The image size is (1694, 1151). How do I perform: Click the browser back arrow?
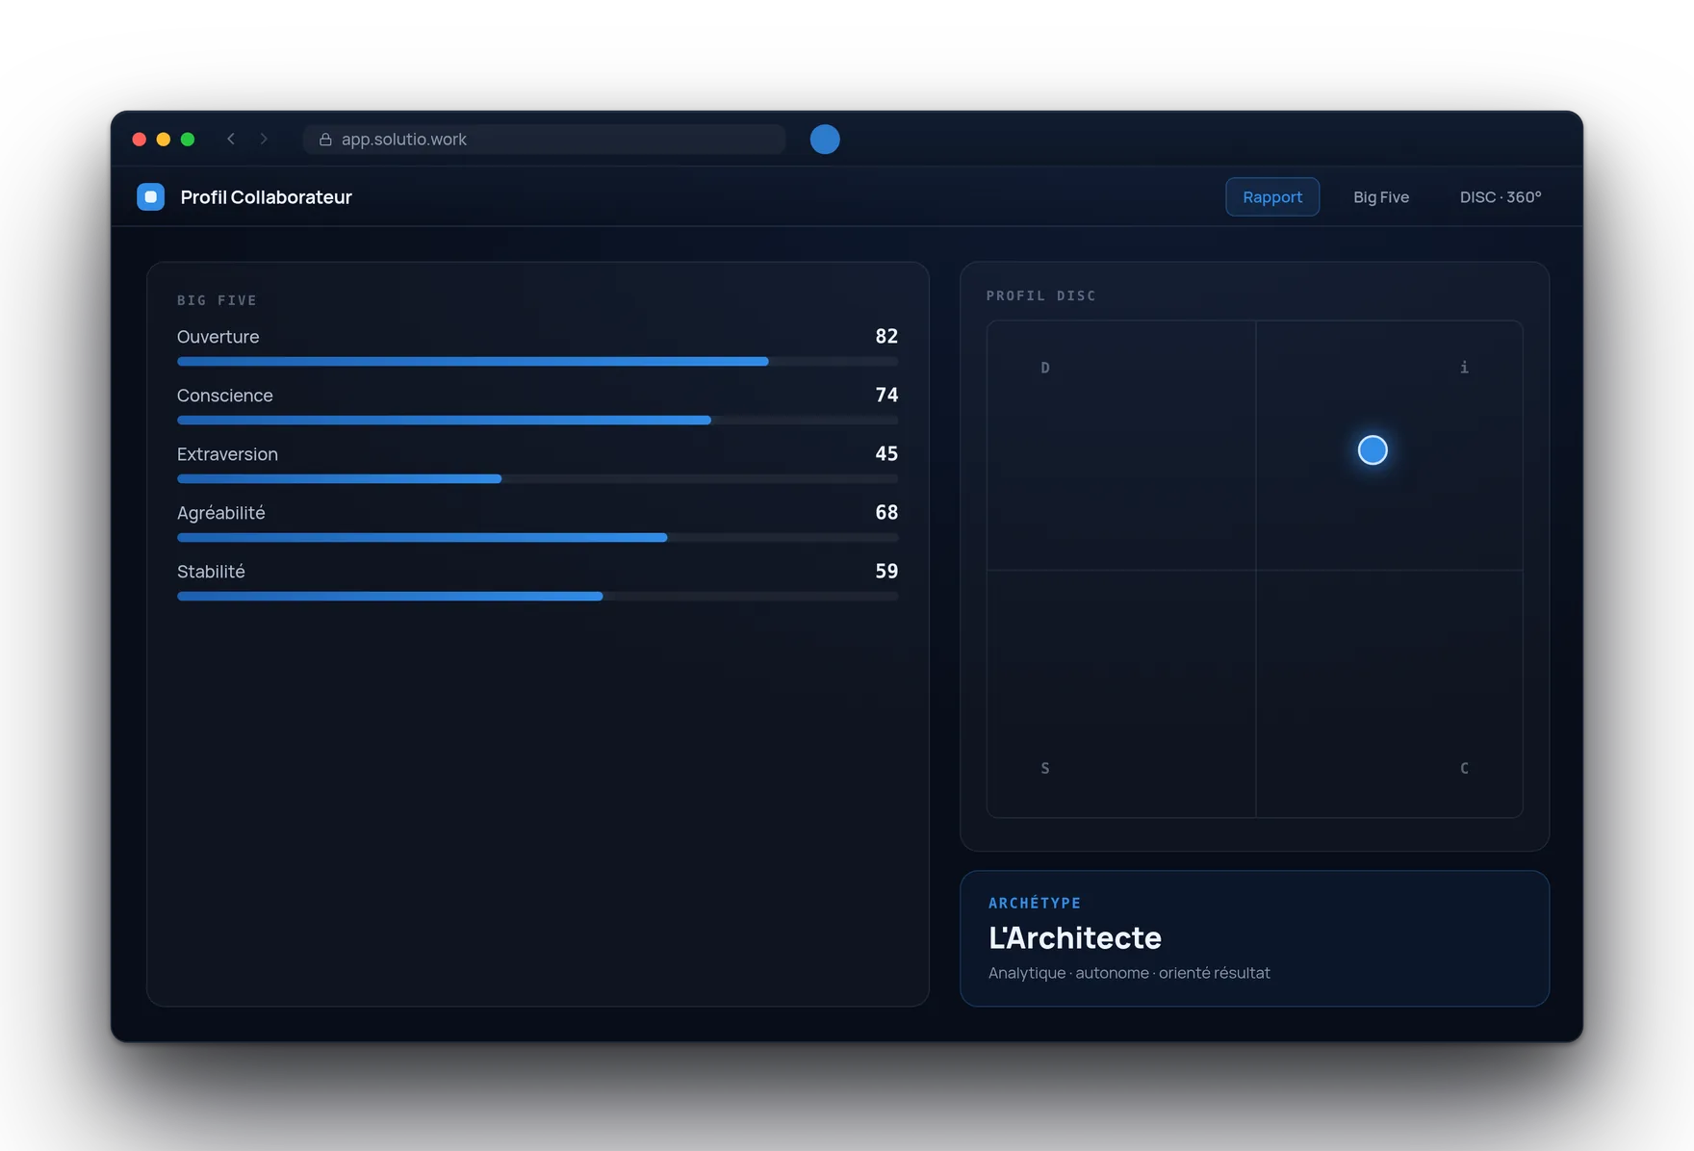(x=231, y=139)
